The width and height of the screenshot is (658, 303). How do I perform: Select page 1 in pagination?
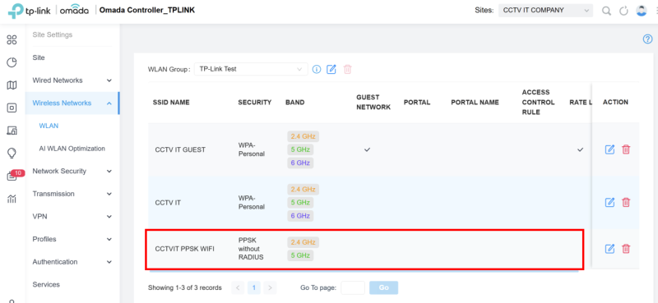click(x=254, y=287)
